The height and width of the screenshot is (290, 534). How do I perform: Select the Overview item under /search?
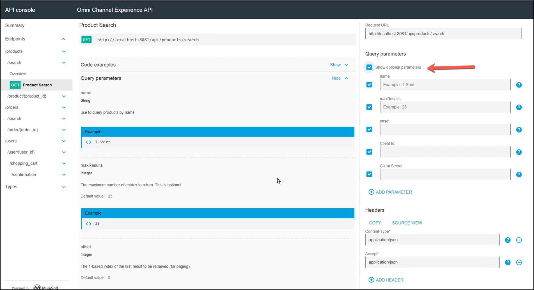coord(18,74)
